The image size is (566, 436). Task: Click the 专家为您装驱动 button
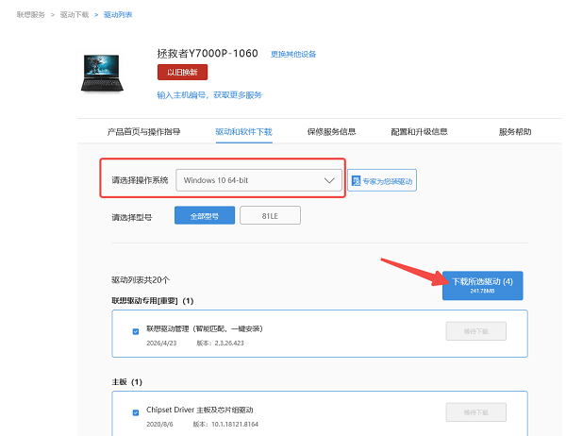tap(382, 180)
